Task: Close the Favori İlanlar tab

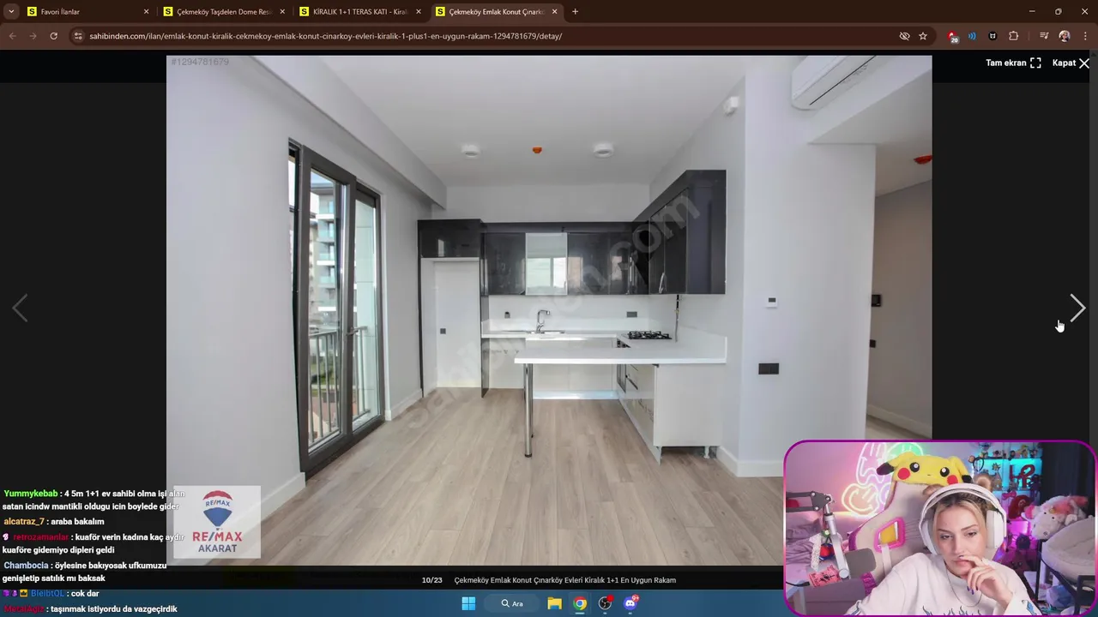Action: pos(146,12)
